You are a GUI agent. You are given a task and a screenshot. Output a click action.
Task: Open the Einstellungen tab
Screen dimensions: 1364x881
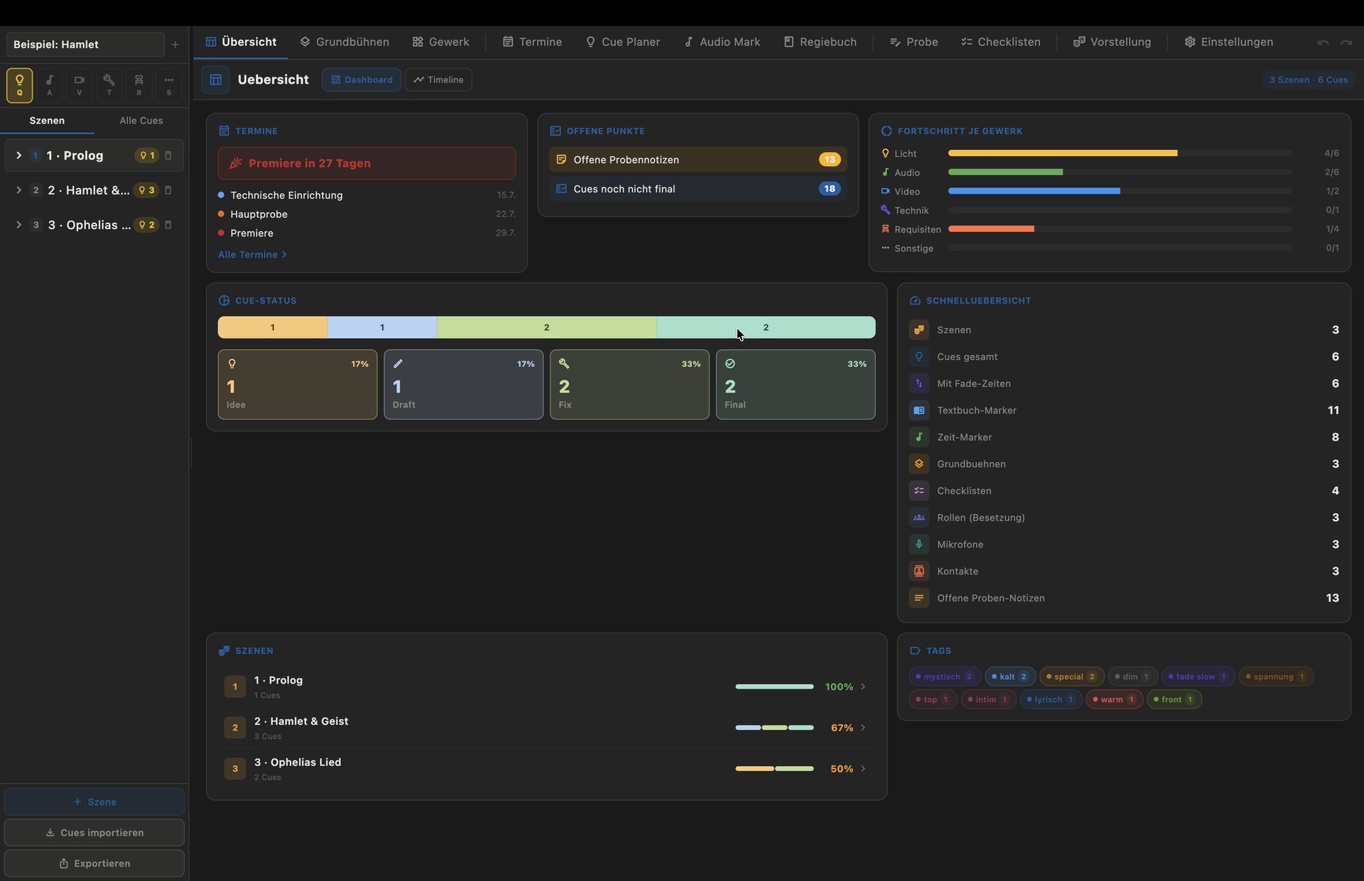pyautogui.click(x=1228, y=43)
